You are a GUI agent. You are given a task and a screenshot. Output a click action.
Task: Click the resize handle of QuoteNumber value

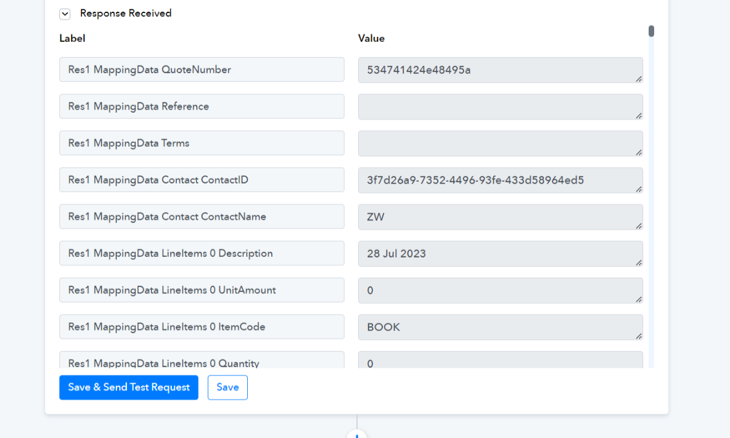[639, 79]
